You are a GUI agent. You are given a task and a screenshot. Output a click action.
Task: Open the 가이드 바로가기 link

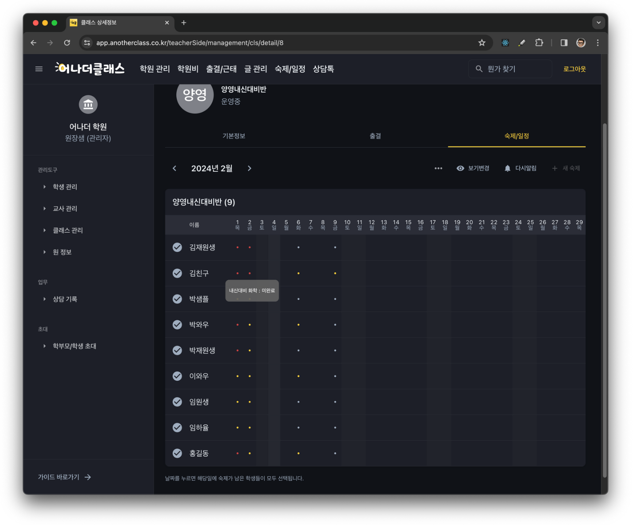65,477
